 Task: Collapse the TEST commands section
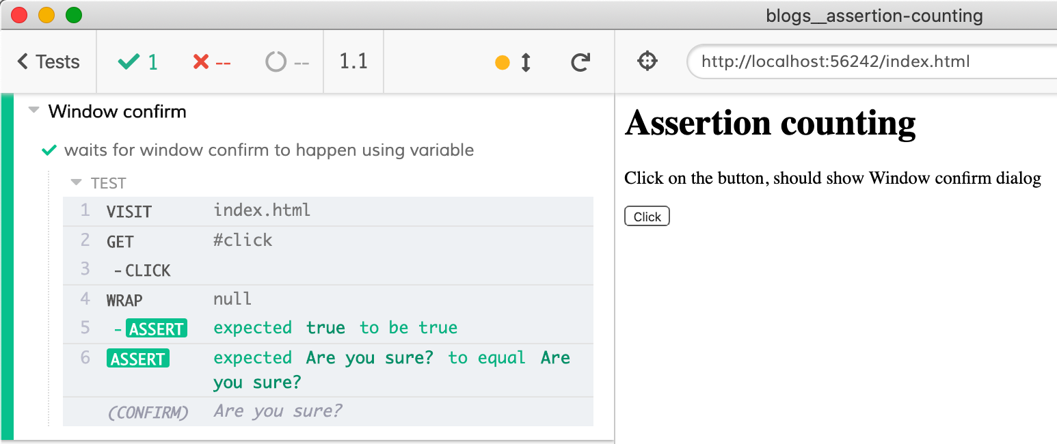[77, 183]
